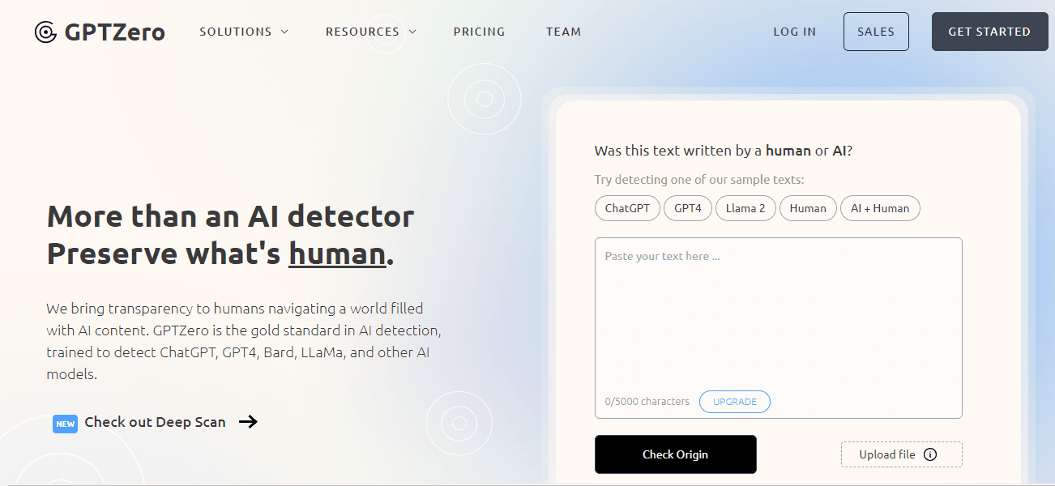Click the Log In link
Screen dimensions: 1055x486
click(x=794, y=32)
